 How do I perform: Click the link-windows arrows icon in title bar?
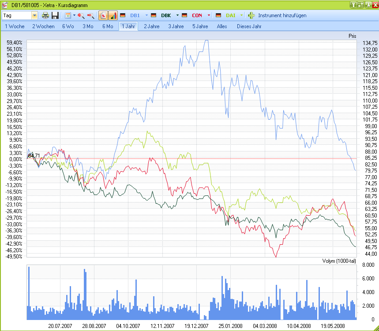360,4
